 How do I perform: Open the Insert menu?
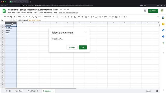pos(24,13)
